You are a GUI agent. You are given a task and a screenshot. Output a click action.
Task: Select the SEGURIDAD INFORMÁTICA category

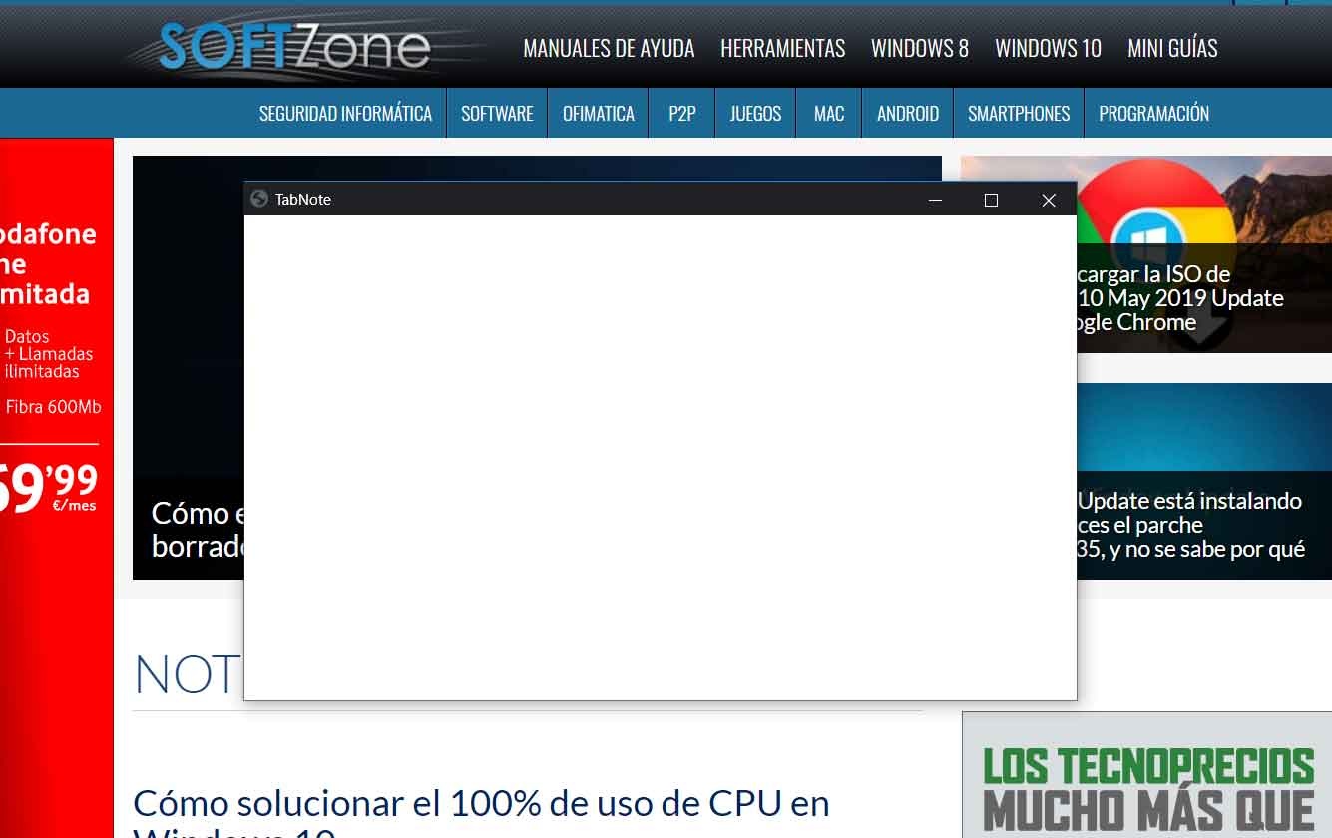pos(345,113)
